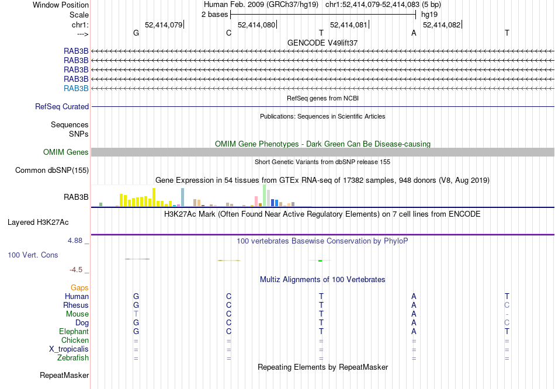Click the Mouse alignment row label
The height and width of the screenshot is (389, 555).
(78, 314)
